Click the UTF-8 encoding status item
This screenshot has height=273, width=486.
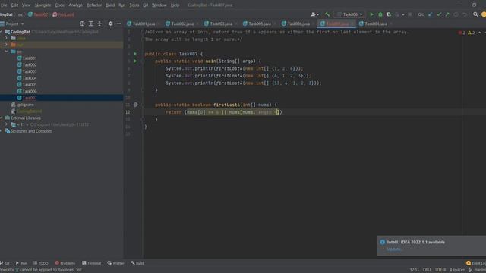click(440, 270)
